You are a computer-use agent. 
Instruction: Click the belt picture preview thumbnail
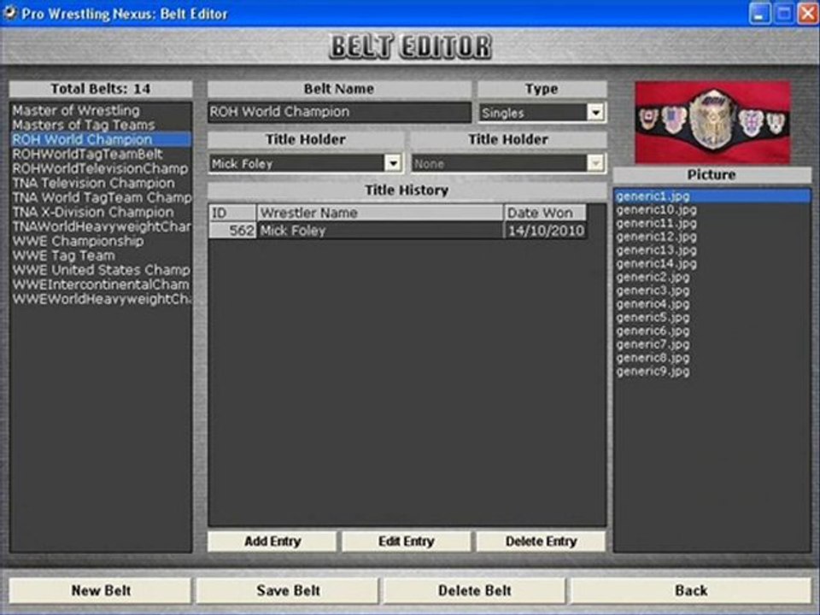click(x=712, y=122)
